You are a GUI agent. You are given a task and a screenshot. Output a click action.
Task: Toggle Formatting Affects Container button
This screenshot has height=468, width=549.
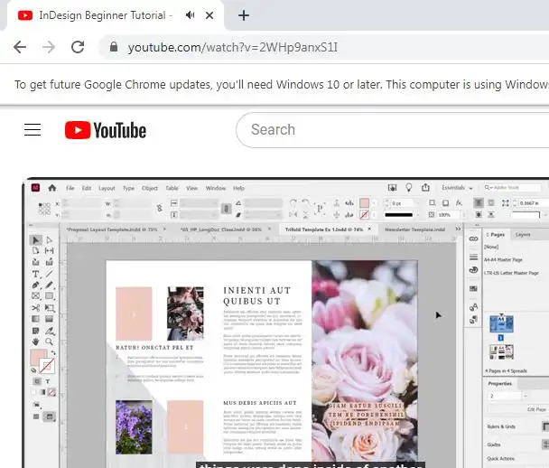click(37, 381)
